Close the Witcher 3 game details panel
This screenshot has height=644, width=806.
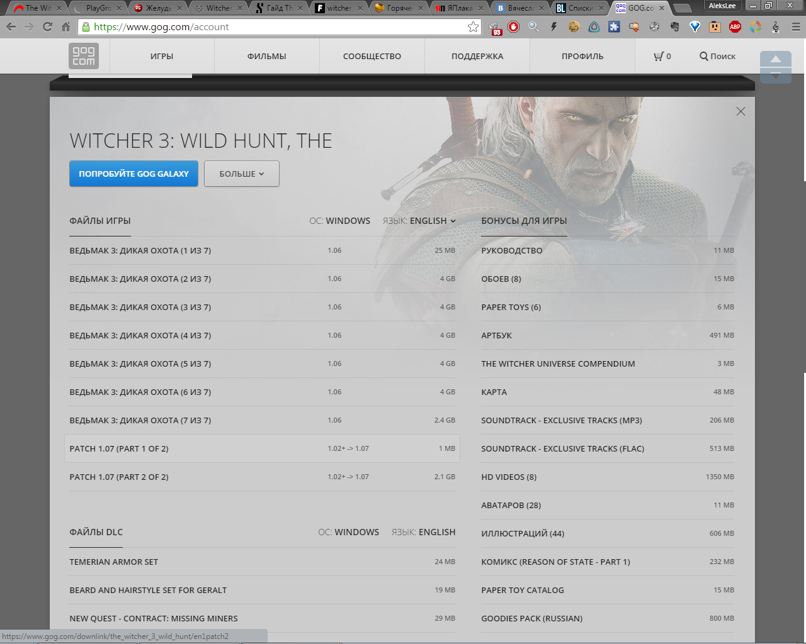[741, 111]
